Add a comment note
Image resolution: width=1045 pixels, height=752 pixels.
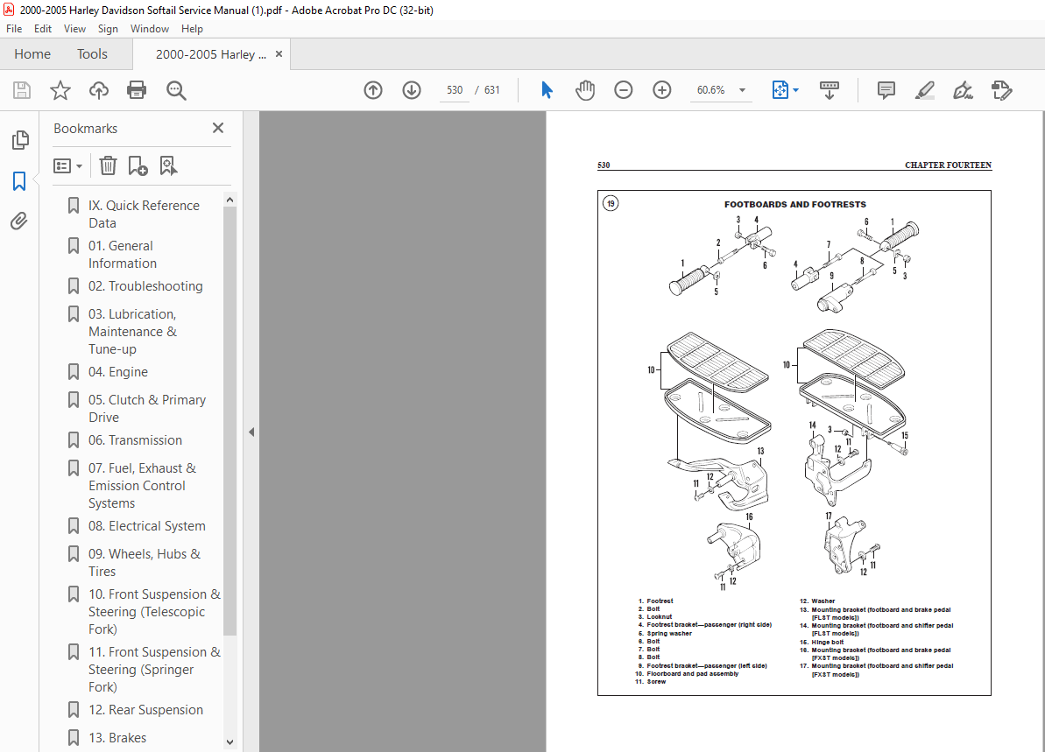(886, 90)
